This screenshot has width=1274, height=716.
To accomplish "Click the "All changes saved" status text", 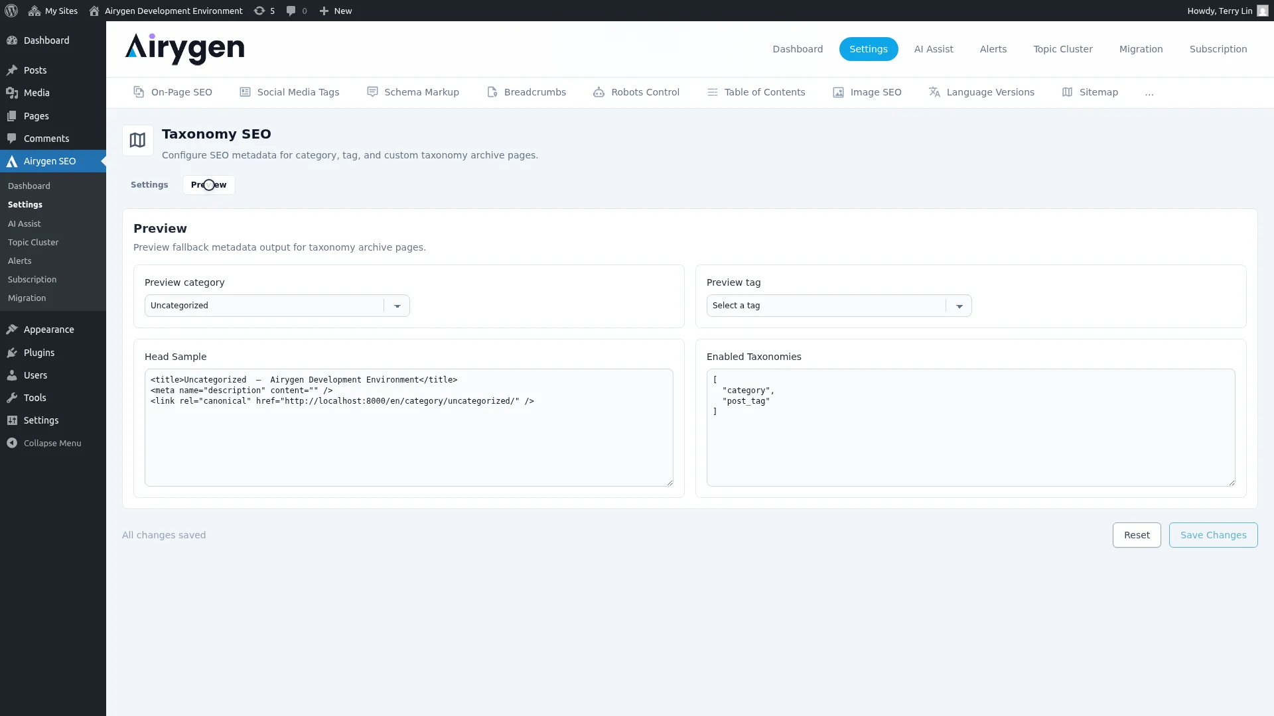I will [x=164, y=535].
